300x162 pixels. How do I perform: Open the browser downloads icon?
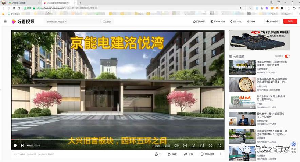[289, 8]
